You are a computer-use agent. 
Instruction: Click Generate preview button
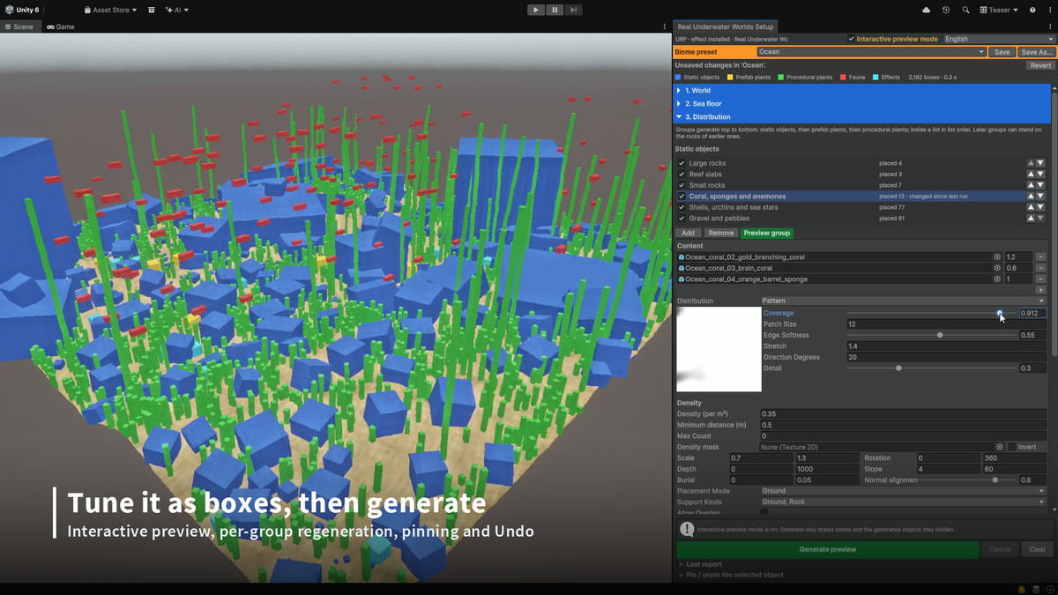pos(827,549)
